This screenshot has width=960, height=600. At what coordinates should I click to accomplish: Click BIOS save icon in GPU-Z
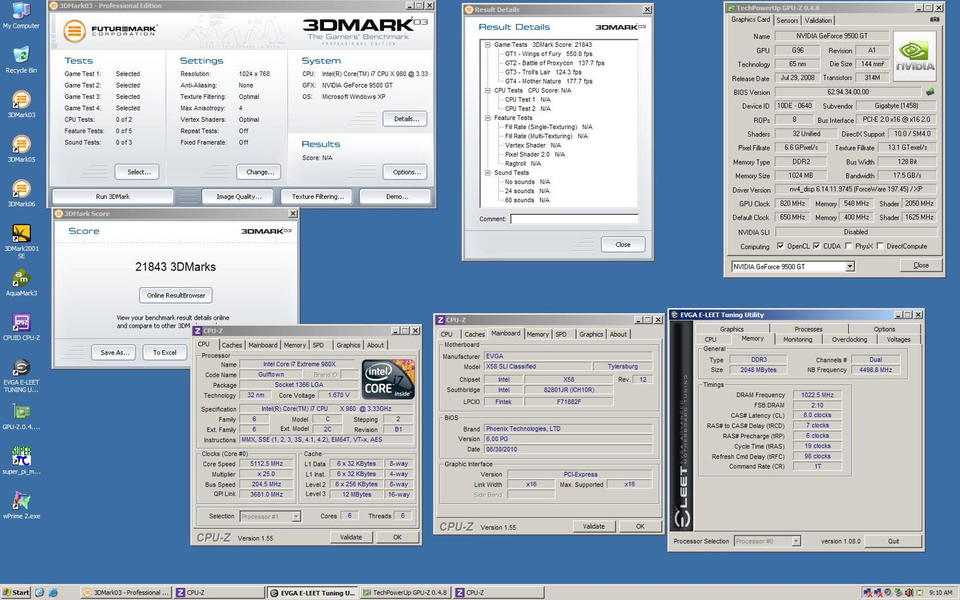(930, 92)
